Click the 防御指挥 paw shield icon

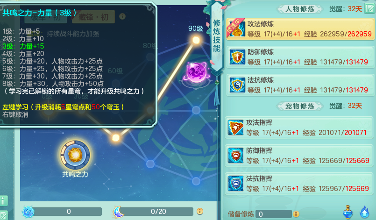pyautogui.click(x=236, y=156)
